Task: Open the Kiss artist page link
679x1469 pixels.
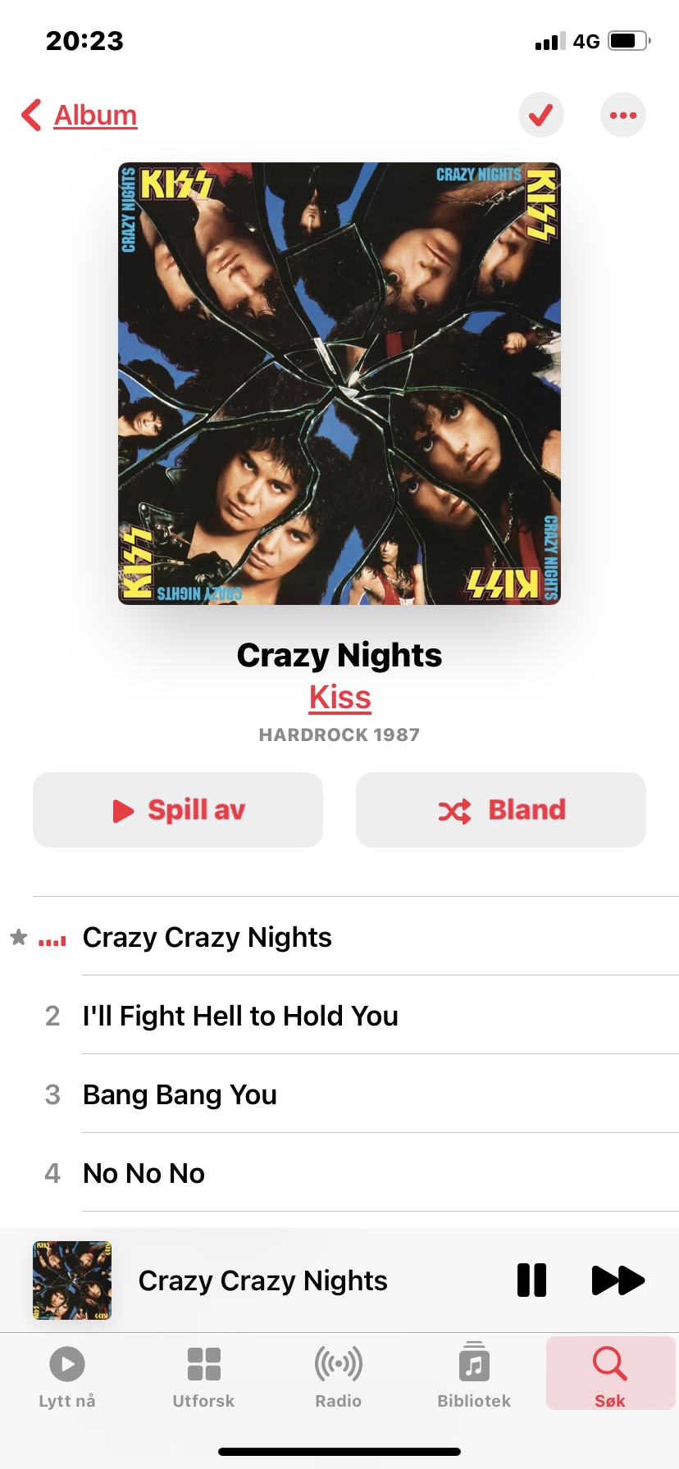Action: point(339,698)
